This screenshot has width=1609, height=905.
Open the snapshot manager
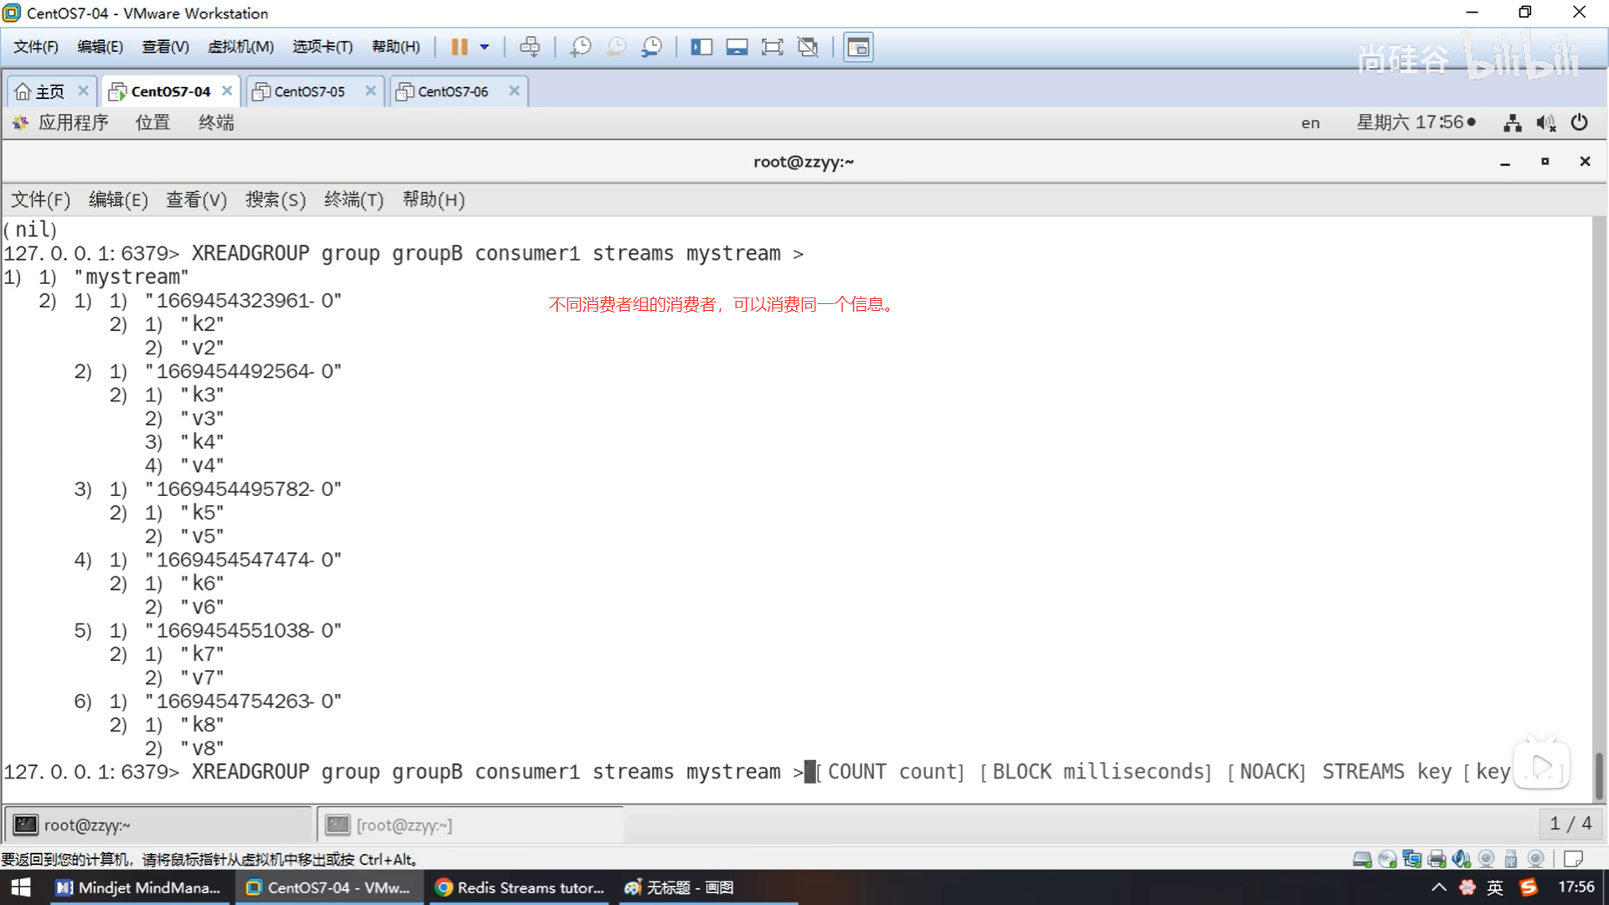[651, 47]
